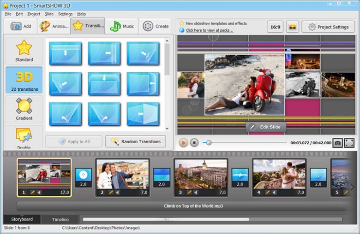This screenshot has width=360, height=234.
Task: Select the Double transitions category
Action: [x=24, y=138]
